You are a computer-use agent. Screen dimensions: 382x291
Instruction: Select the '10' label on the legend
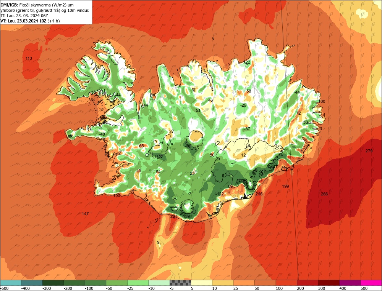tap(214, 288)
